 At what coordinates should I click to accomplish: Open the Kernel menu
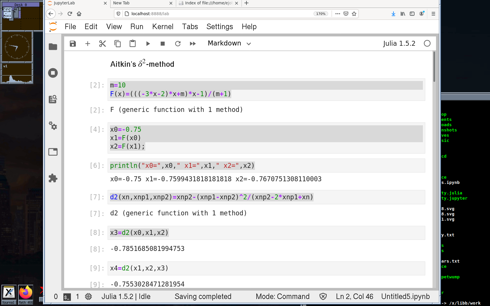pyautogui.click(x=162, y=27)
